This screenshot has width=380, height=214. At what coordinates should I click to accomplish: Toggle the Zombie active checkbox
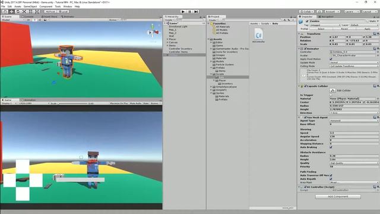click(307, 21)
